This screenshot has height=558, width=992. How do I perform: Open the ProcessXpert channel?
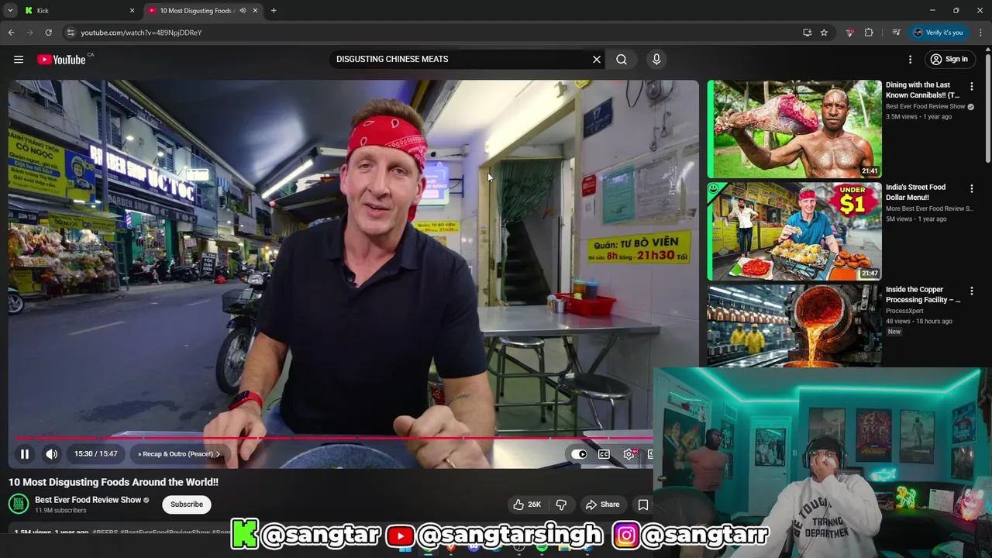pyautogui.click(x=905, y=311)
